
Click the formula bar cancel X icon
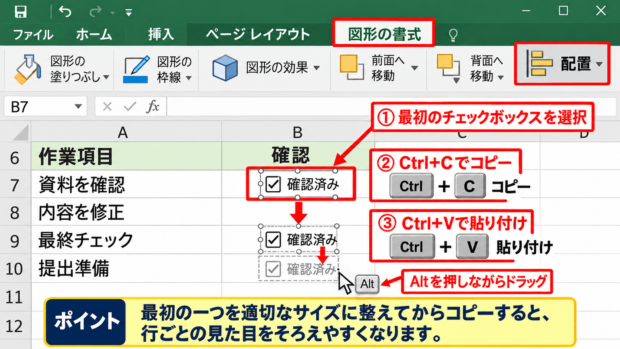coord(107,107)
